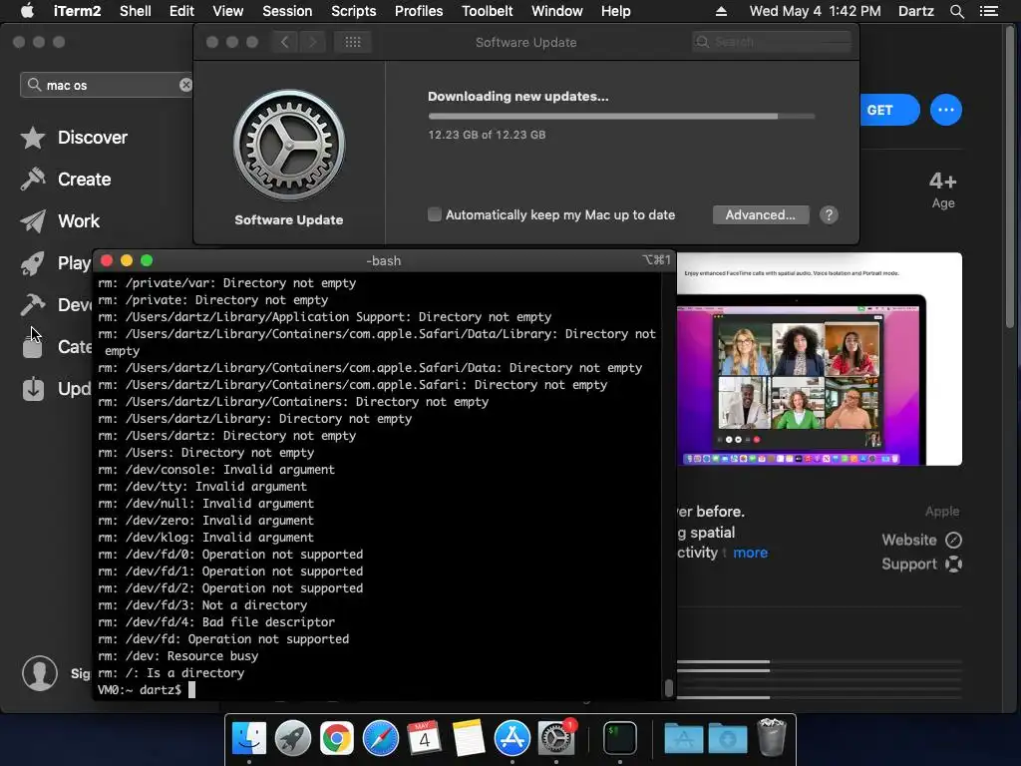The image size is (1021, 766).
Task: Click the Software Update gear icon
Action: coord(289,146)
